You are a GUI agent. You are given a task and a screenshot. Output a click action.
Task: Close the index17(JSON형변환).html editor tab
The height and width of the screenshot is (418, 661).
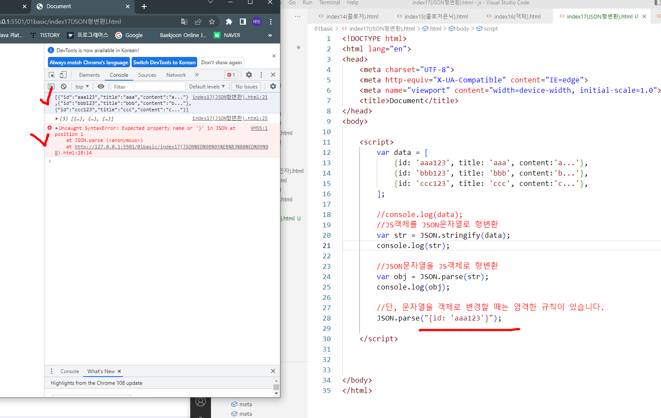click(x=644, y=16)
